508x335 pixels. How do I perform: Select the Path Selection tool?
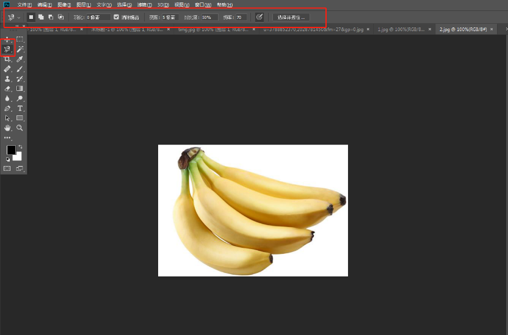7,118
